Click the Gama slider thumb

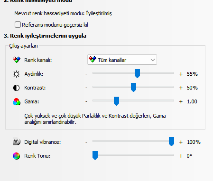point(116,101)
